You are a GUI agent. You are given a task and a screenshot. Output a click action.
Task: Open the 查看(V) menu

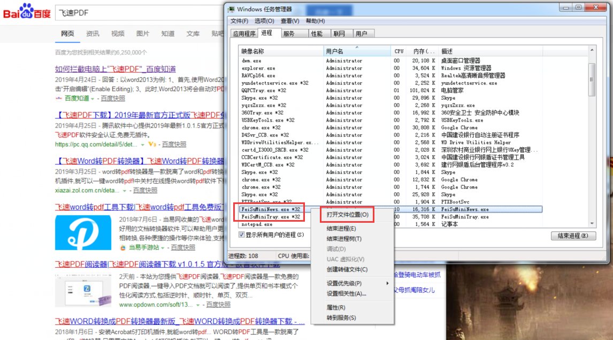pyautogui.click(x=290, y=21)
